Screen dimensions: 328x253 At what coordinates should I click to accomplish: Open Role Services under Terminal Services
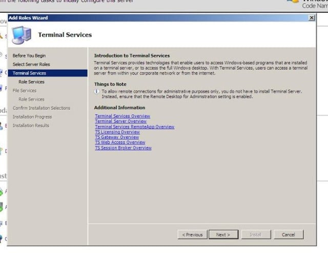point(31,82)
